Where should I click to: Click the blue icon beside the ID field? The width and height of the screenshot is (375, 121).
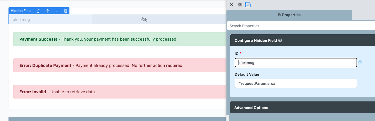click(x=360, y=63)
